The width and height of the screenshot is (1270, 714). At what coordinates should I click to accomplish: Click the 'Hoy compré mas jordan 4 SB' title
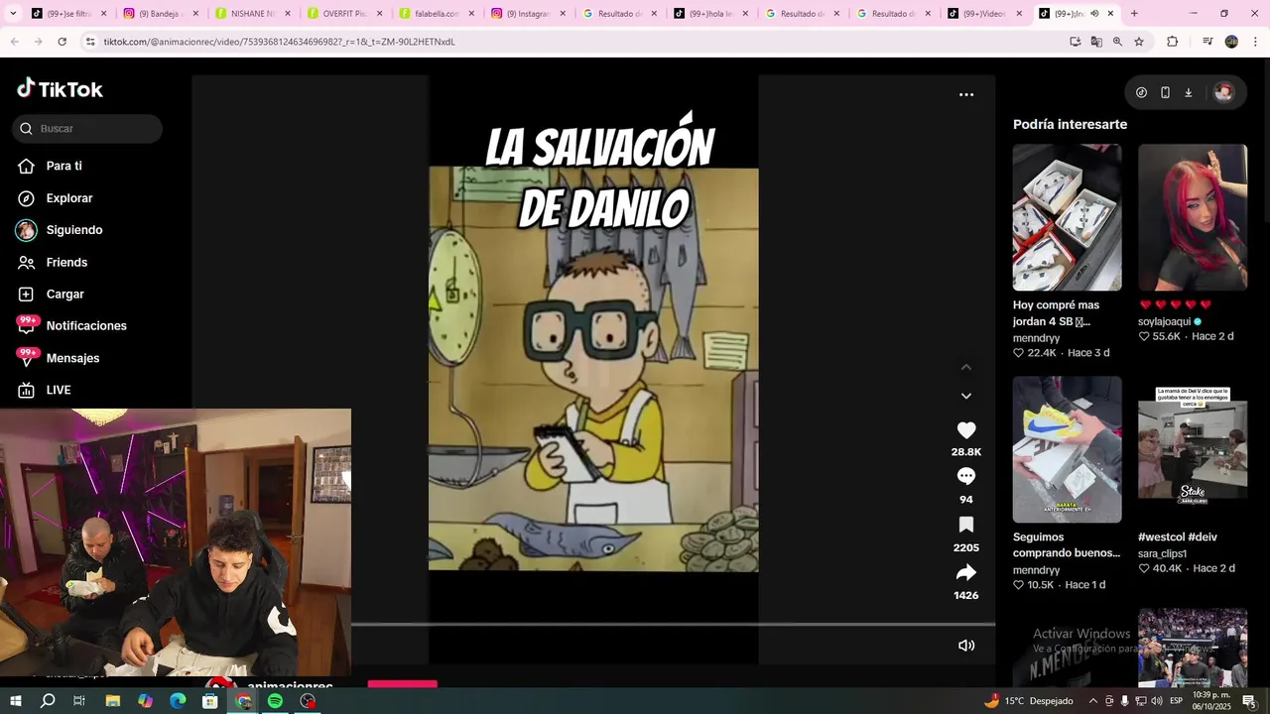point(1057,313)
